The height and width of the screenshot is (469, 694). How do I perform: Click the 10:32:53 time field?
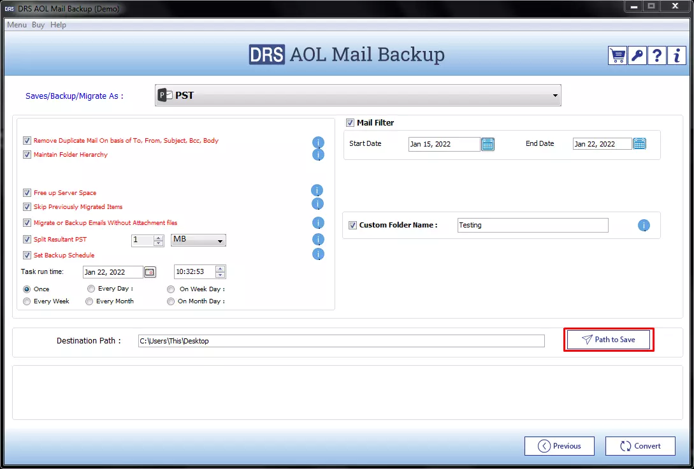[195, 272]
